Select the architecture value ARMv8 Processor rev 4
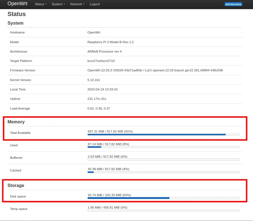This screenshot has height=221, width=253. [105, 51]
